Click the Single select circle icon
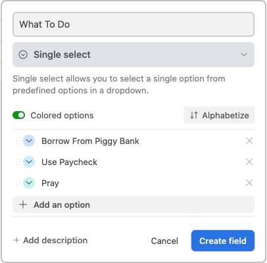 tap(23, 55)
